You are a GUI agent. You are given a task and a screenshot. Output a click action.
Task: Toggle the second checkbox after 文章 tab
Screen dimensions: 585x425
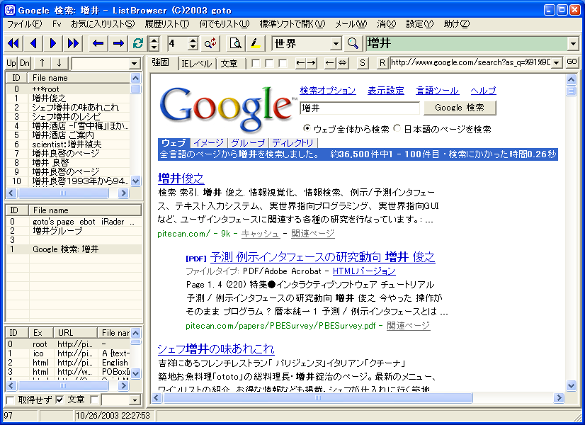point(269,63)
